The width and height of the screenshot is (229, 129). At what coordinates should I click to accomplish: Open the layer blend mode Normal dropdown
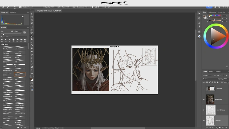[x=210, y=79]
